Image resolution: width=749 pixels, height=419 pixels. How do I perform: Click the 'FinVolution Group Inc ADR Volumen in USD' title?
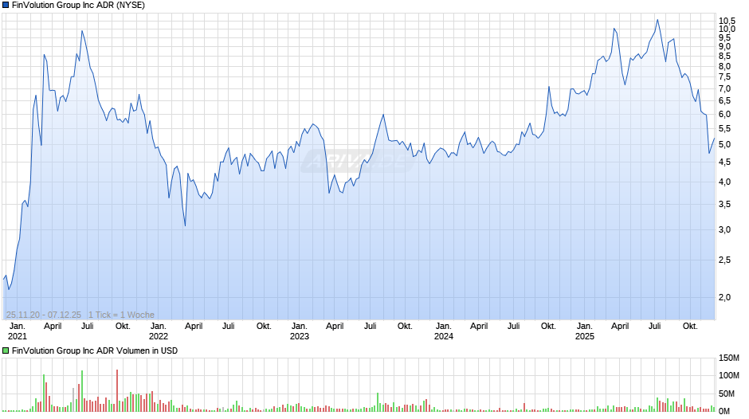(x=95, y=350)
